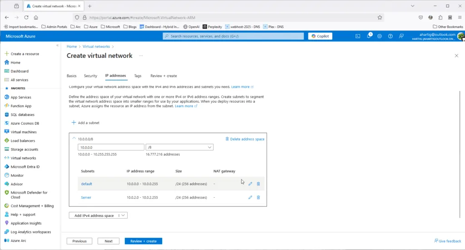Switch to the Tags tab
This screenshot has width=465, height=250.
point(138,76)
